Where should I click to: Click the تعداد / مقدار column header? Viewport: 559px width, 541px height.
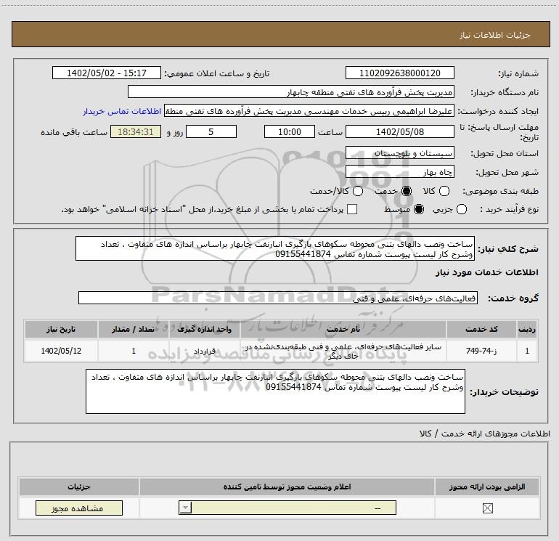coord(134,329)
